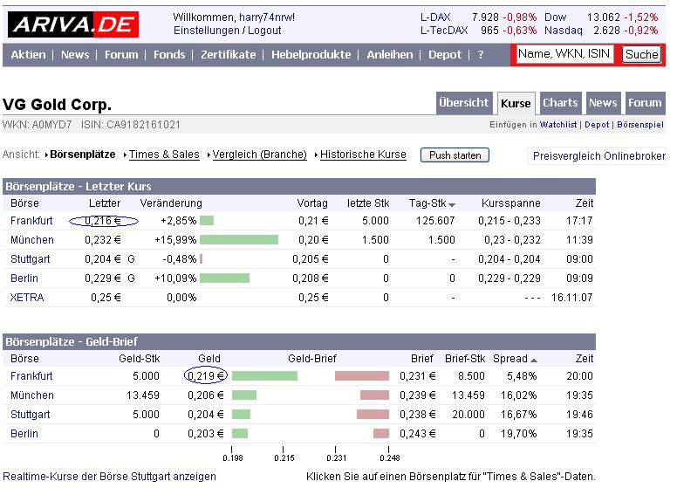
Task: Add the stock via the Watchlist link
Action: [x=558, y=126]
